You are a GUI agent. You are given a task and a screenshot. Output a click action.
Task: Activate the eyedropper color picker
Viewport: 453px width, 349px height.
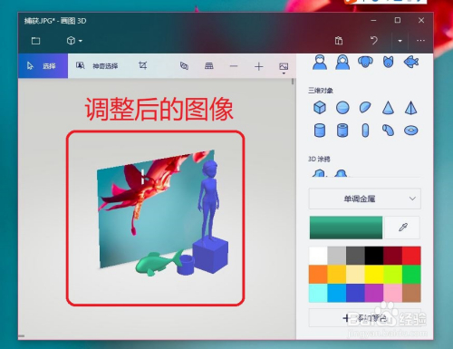(403, 228)
